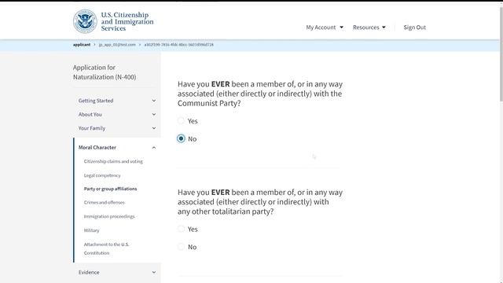Click the applicant breadcrumb
This screenshot has height=283, width=503.
click(x=82, y=45)
